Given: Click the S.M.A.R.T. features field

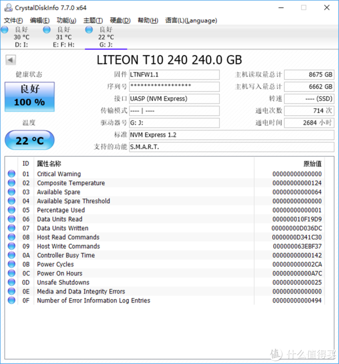Looking at the screenshot, I should pos(232,147).
